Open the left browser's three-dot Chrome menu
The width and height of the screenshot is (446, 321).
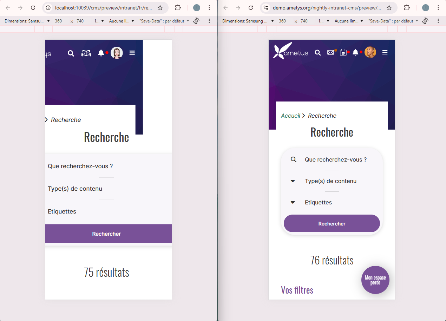pyautogui.click(x=209, y=8)
